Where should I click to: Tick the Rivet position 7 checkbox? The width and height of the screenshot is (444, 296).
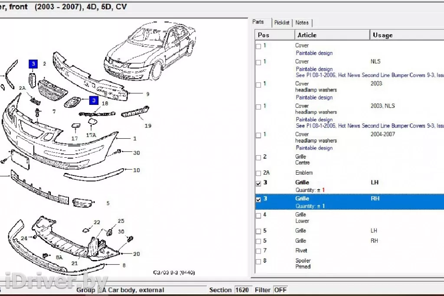click(258, 251)
